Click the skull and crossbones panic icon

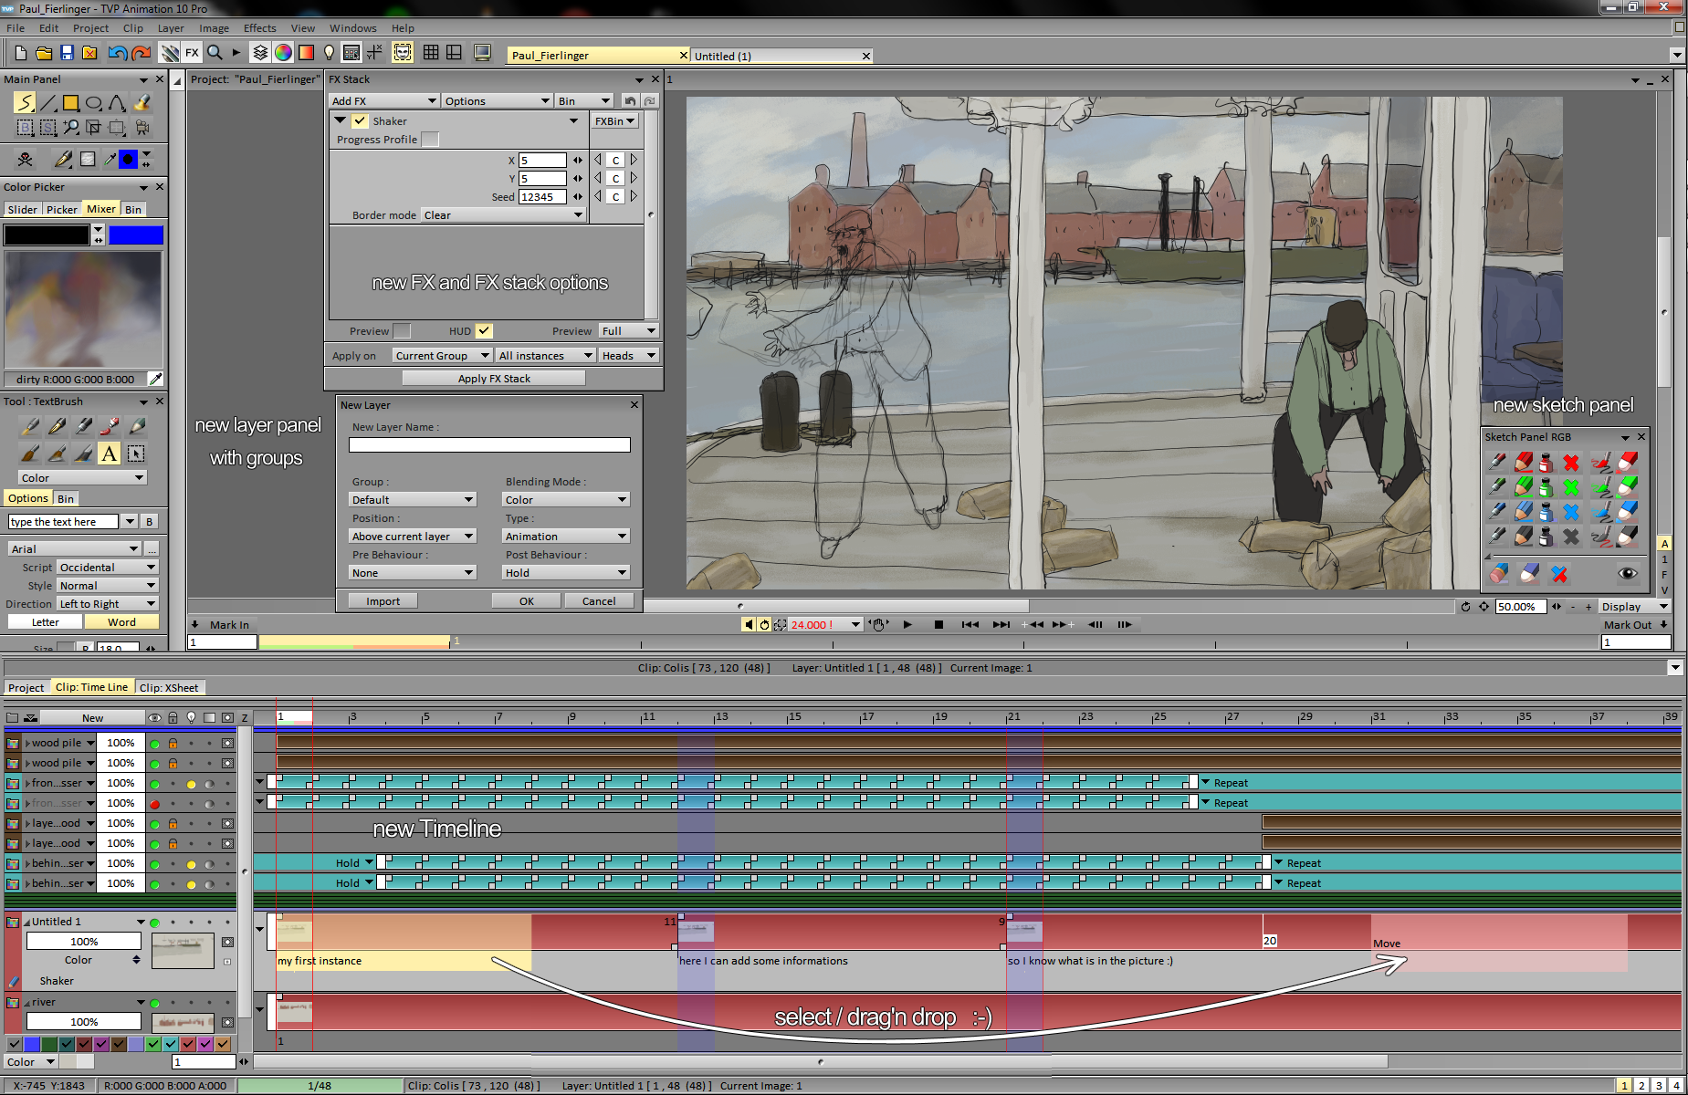click(25, 160)
